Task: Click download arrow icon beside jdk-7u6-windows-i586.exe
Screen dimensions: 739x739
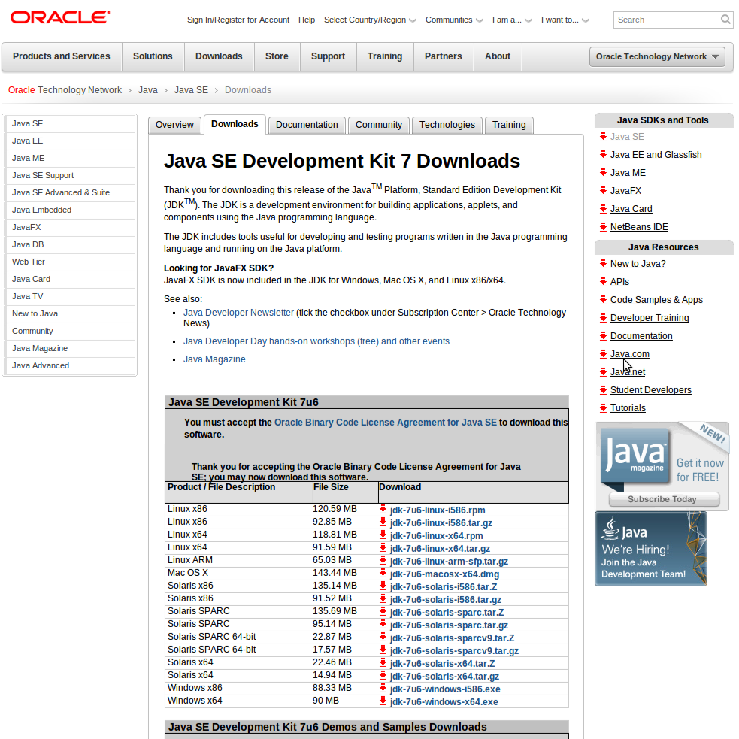Action: pos(383,689)
